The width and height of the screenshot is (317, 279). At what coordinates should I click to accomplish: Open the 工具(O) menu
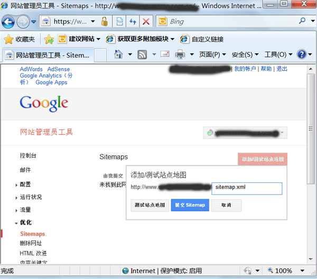pos(278,54)
